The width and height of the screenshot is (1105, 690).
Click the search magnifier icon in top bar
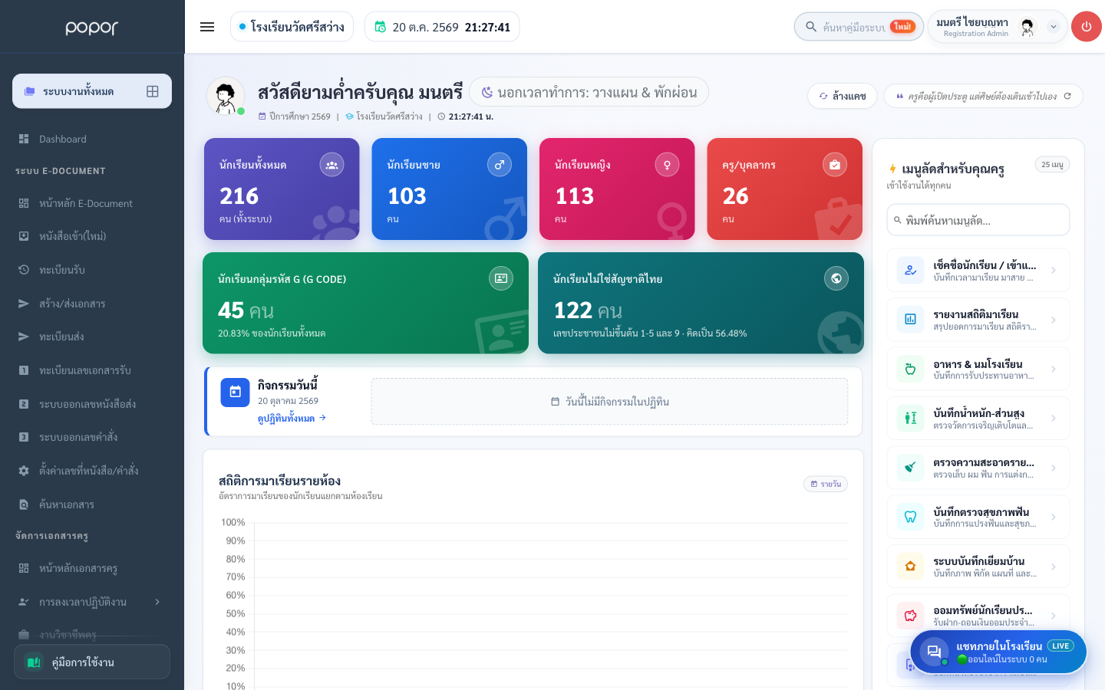(811, 27)
